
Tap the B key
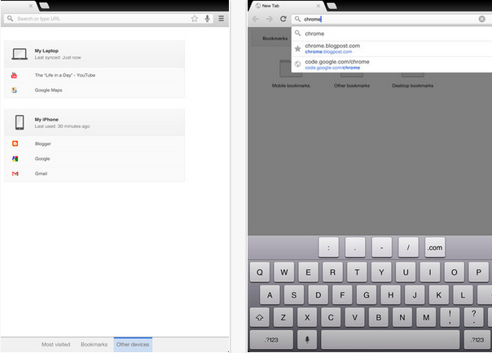379,317
